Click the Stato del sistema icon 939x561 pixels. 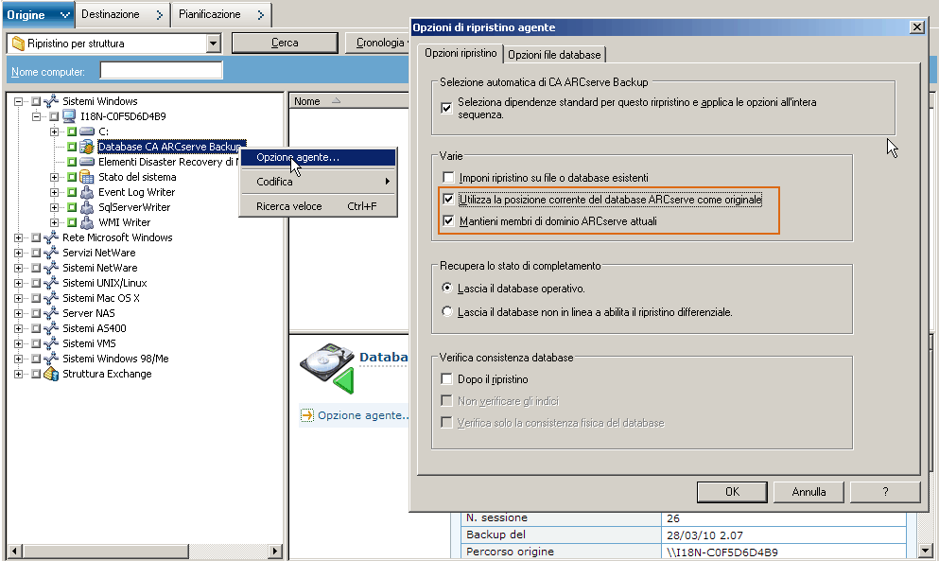87,177
